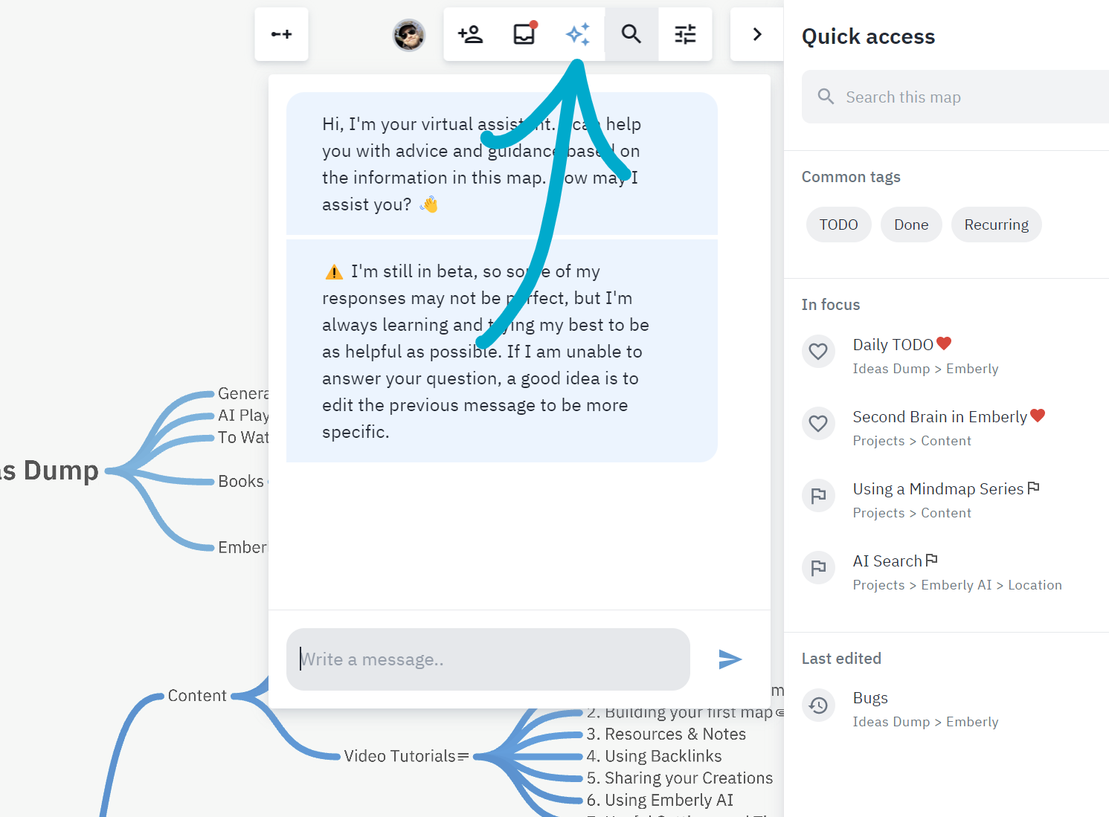Open the settings sliders icon
This screenshot has height=817, width=1109.
tap(685, 34)
